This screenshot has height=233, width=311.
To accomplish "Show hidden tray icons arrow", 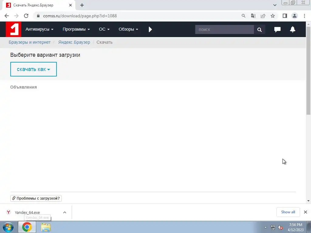I will [x=265, y=227].
